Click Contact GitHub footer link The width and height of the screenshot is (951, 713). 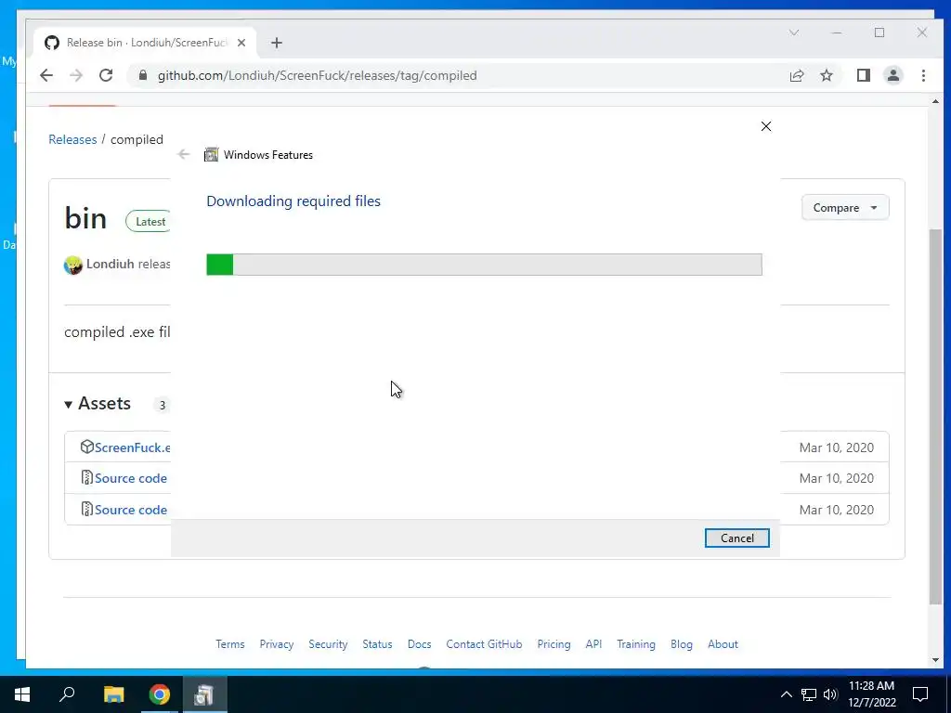point(484,644)
